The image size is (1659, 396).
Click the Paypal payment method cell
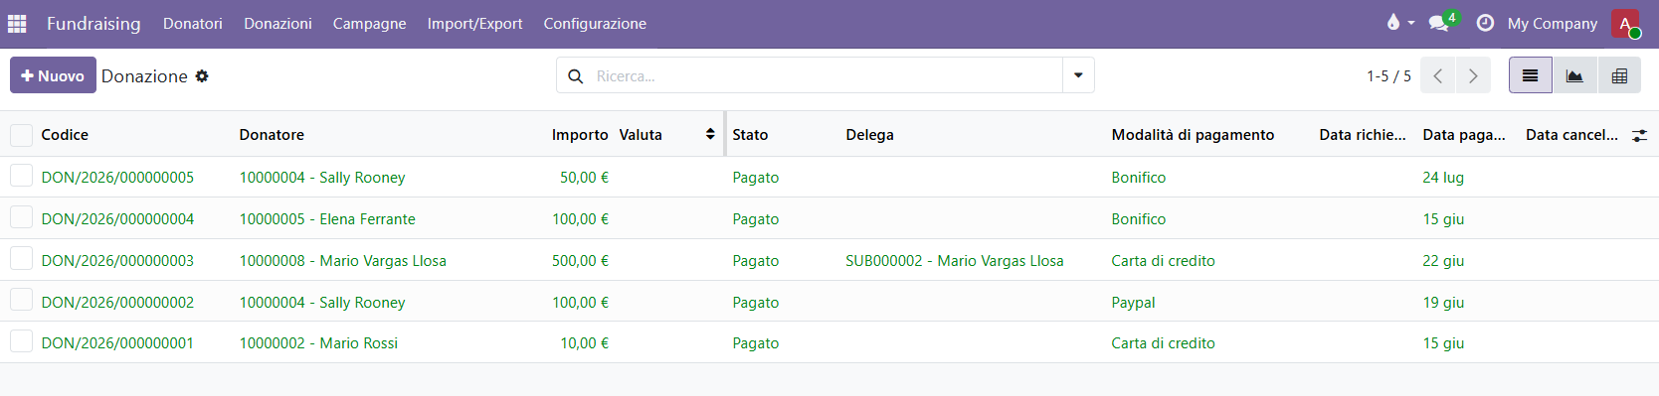coord(1133,302)
